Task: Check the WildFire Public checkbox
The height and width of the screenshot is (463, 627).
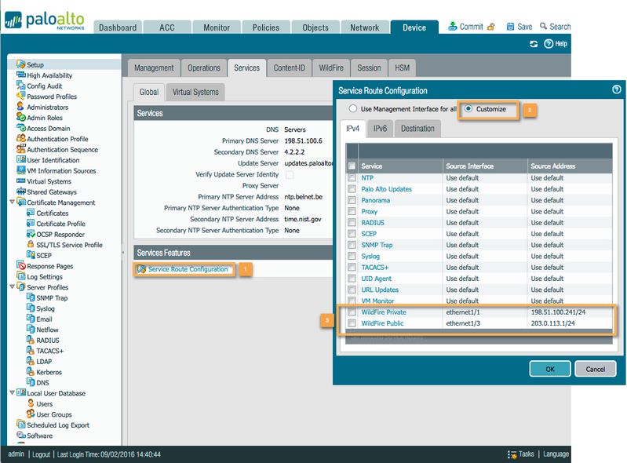Action: click(x=352, y=323)
